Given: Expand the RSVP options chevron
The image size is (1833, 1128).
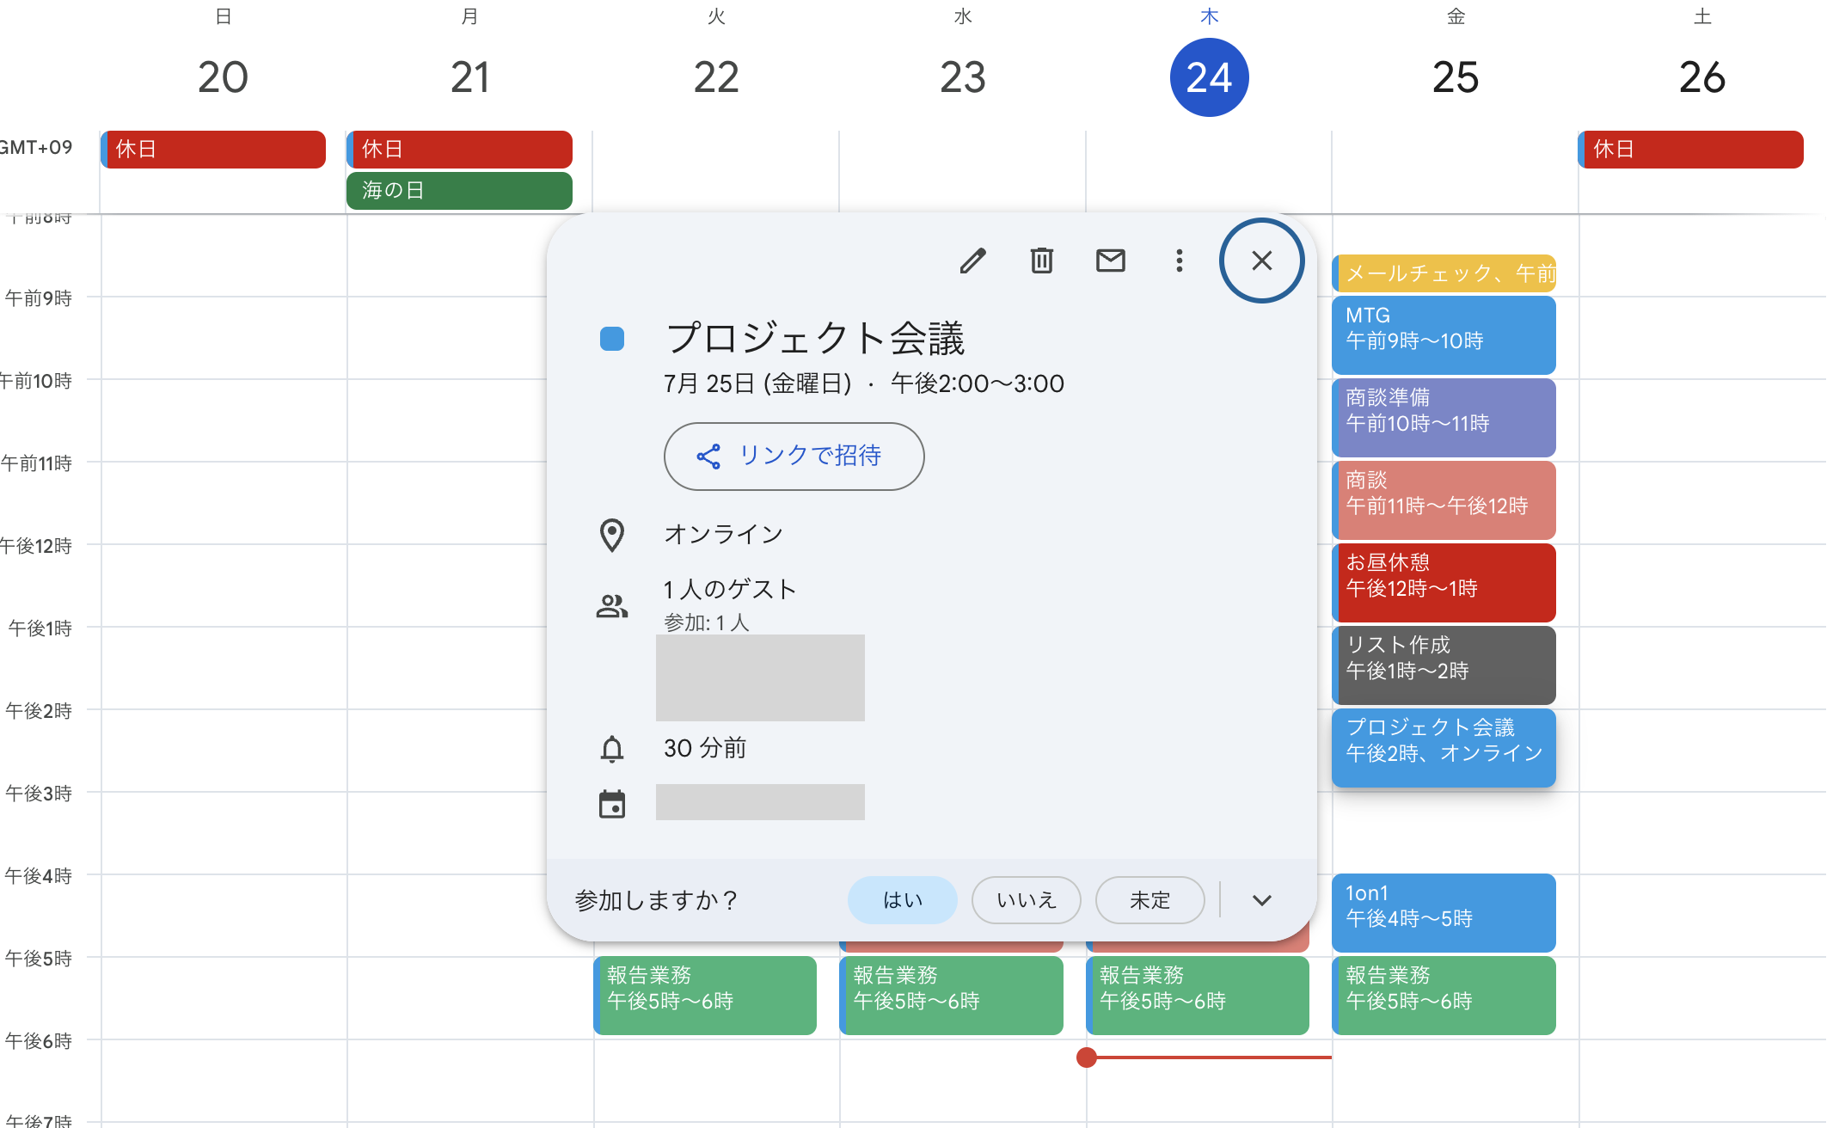Looking at the screenshot, I should point(1261,899).
